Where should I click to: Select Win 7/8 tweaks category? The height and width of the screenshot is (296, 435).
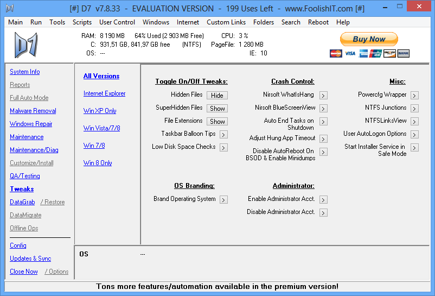[x=94, y=146]
